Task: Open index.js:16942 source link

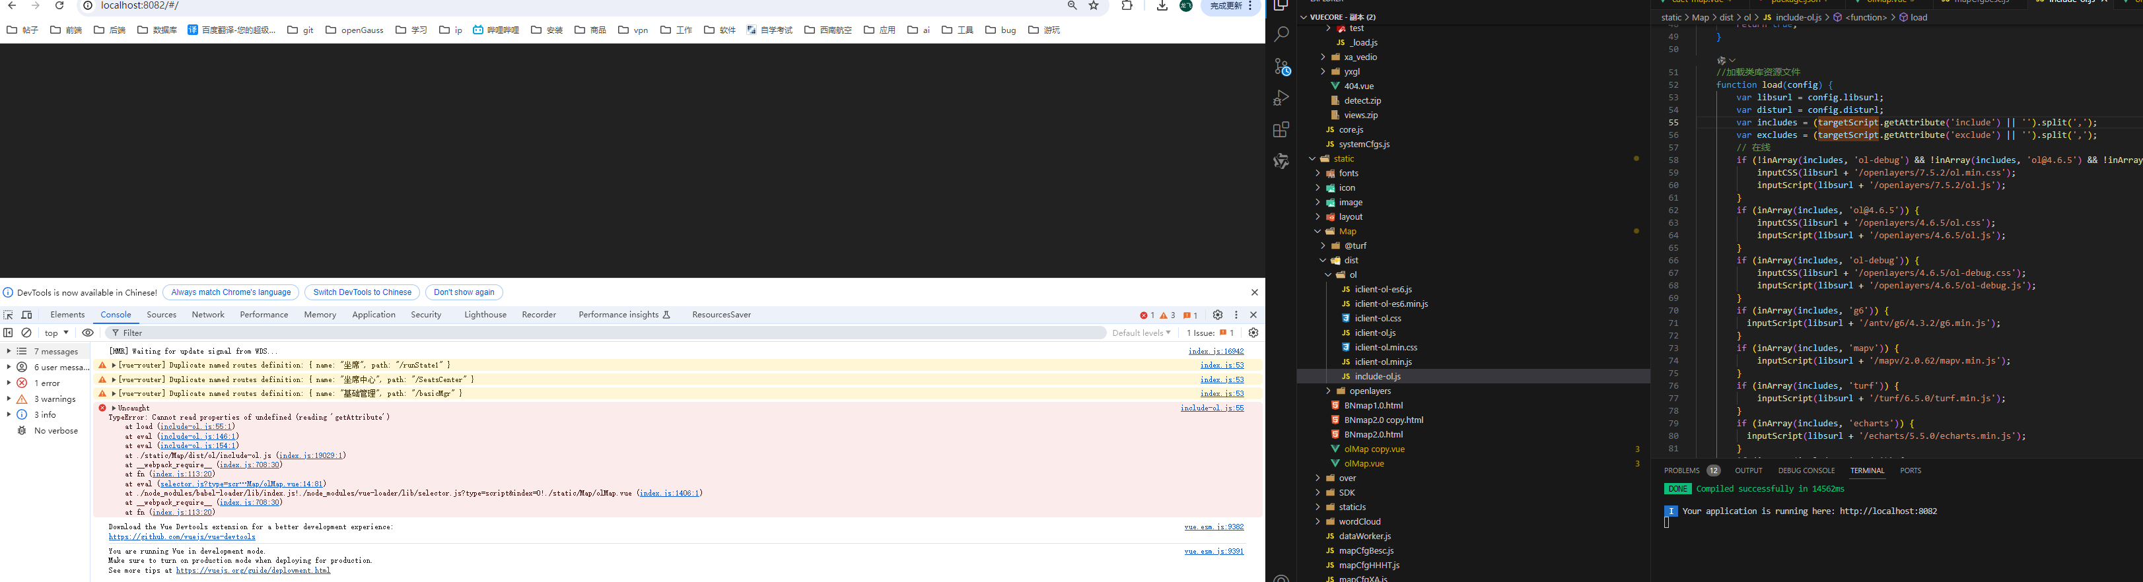Action: pos(1215,352)
